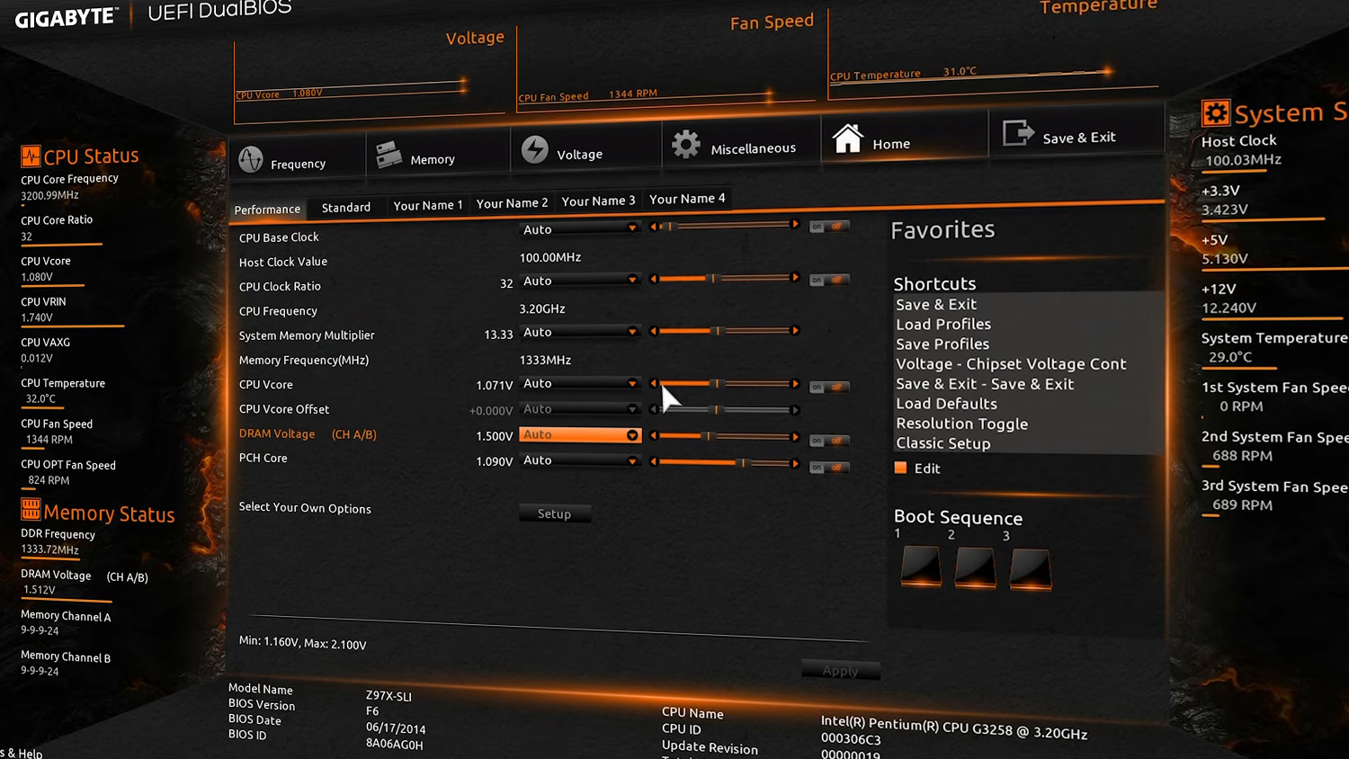Screen dimensions: 1349x759
Task: Adjust the CPU Clock Ratio slider
Action: point(724,278)
